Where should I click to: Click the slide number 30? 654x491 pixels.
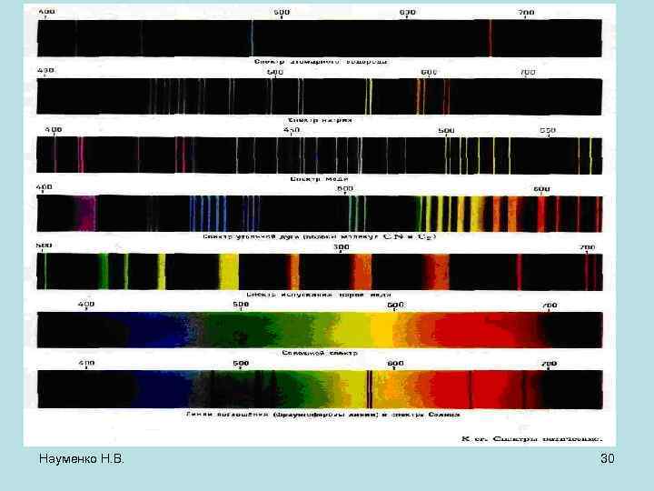[608, 458]
